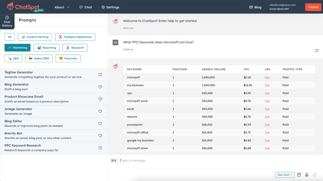323x181 pixels.
Task: Favorite the Blog Editor prompt
Action: coord(100,124)
